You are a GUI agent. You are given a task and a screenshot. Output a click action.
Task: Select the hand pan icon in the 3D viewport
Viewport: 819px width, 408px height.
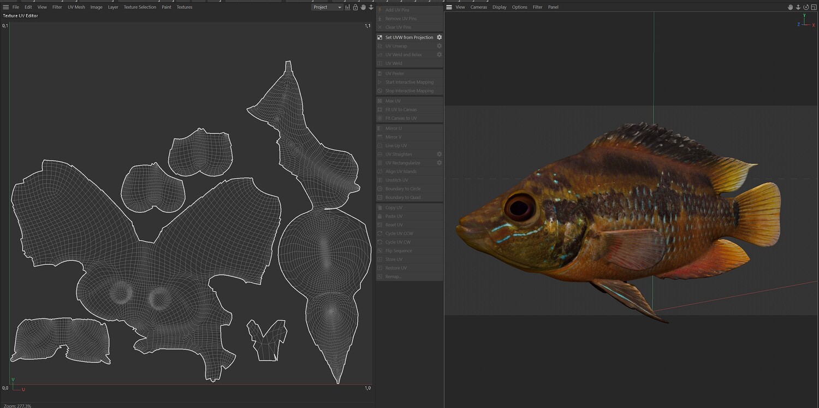tap(790, 7)
